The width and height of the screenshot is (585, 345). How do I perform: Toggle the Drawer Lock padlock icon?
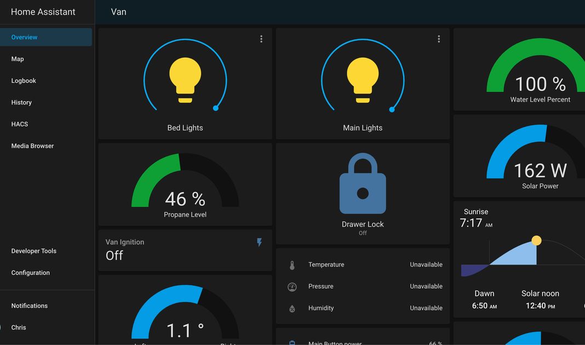[x=363, y=184]
